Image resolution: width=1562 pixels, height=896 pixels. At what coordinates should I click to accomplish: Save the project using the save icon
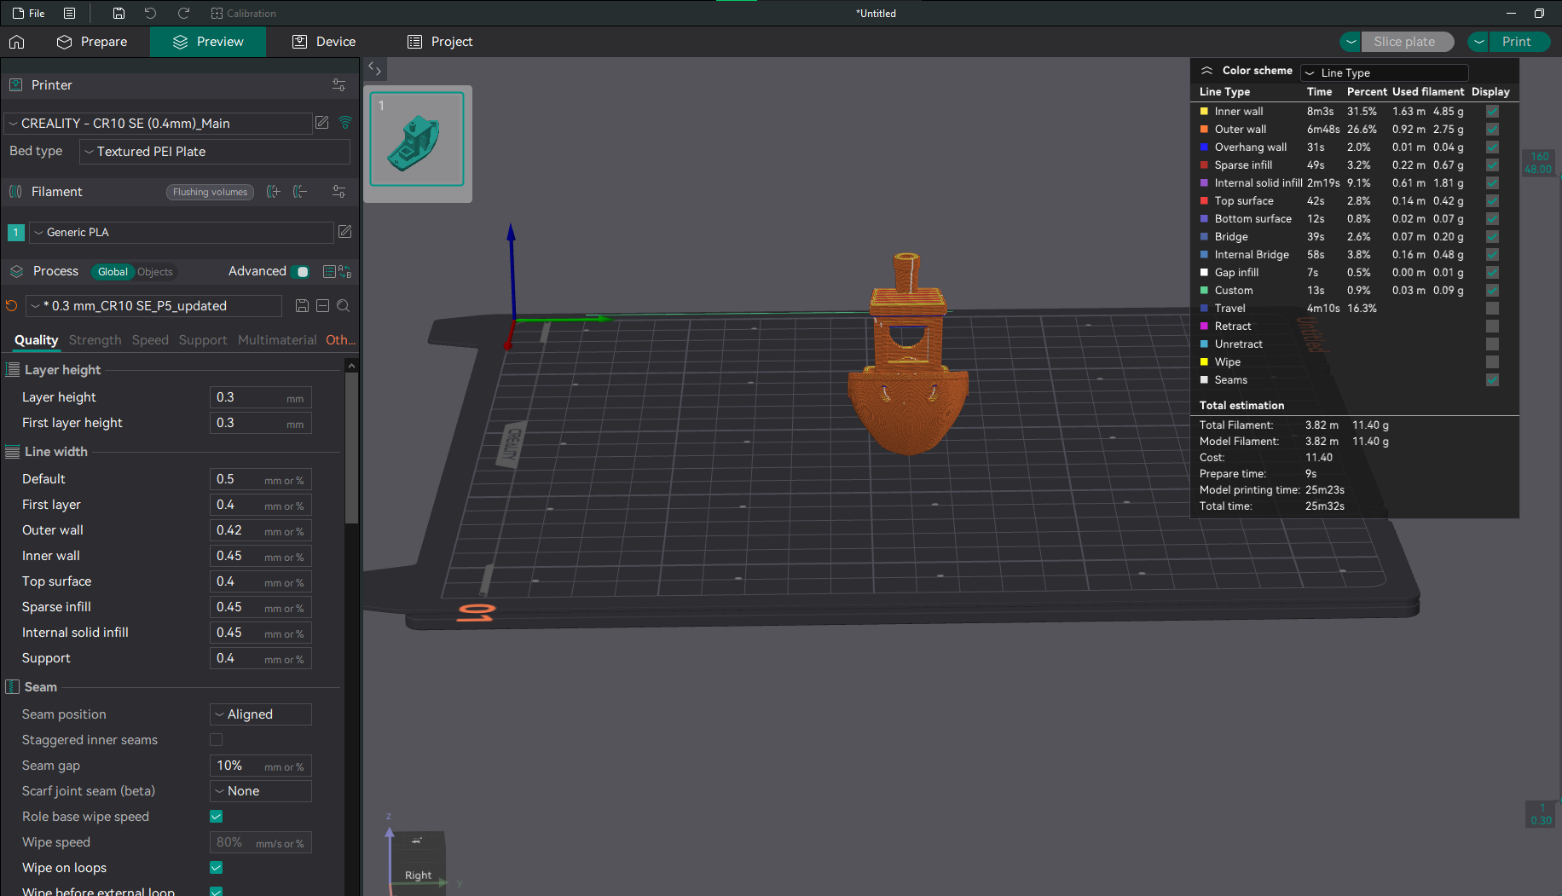[118, 13]
